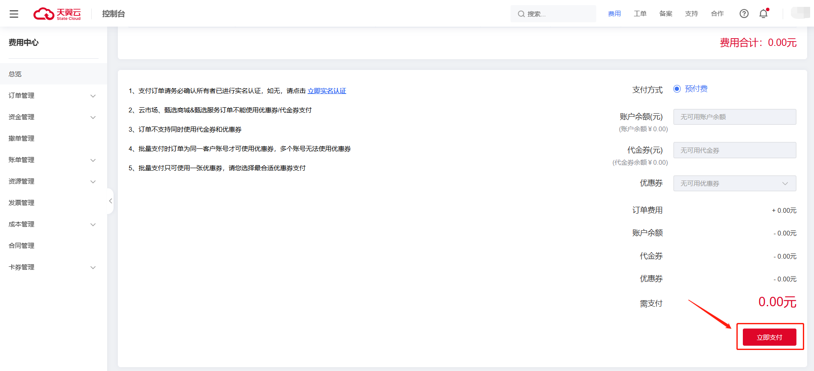Image resolution: width=814 pixels, height=371 pixels.
Task: Click 控制台 console link
Action: tap(113, 14)
